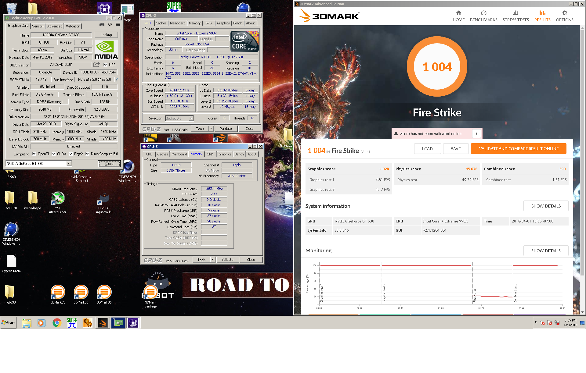The height and width of the screenshot is (373, 586).
Task: Click the taskbar clock
Action: pyautogui.click(x=570, y=322)
